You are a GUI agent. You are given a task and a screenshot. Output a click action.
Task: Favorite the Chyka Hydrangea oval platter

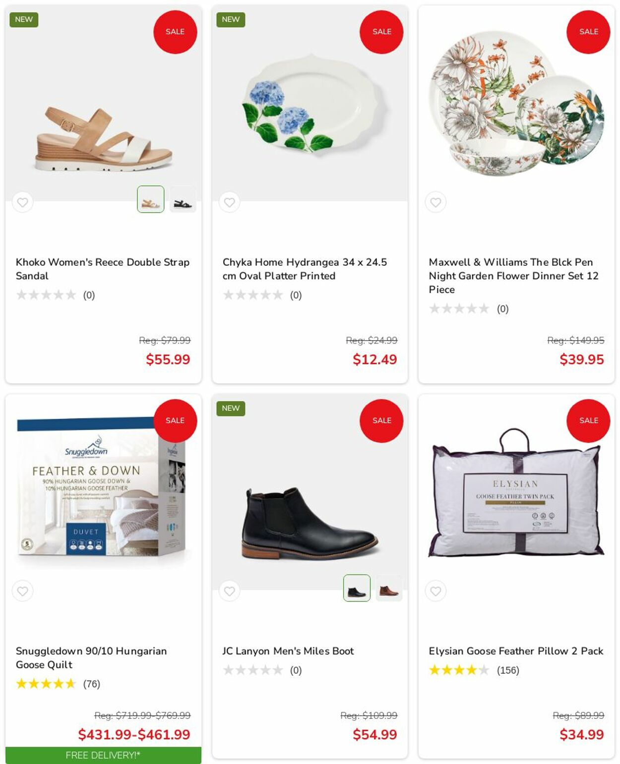pos(229,202)
